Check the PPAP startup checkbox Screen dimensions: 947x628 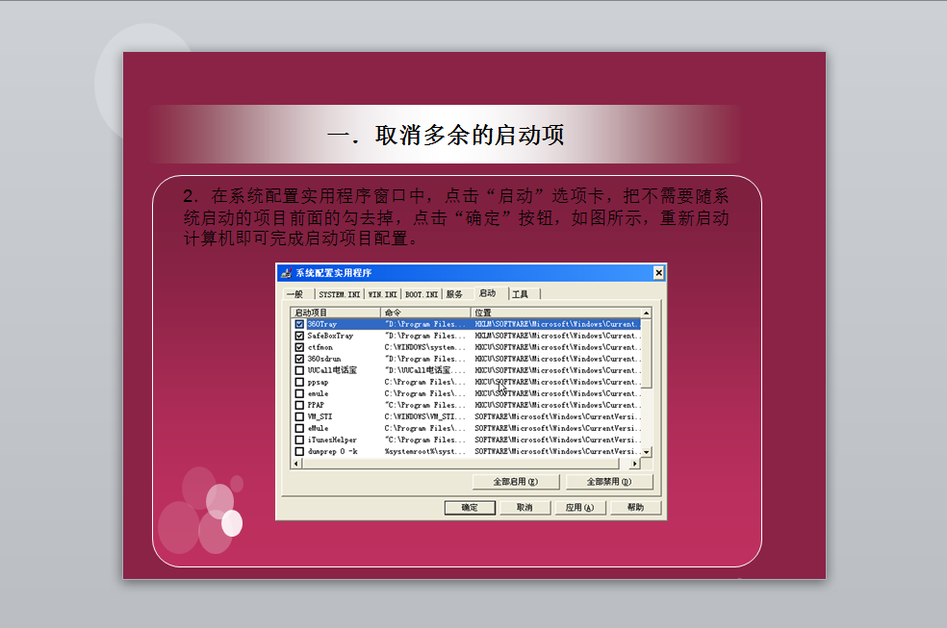299,405
